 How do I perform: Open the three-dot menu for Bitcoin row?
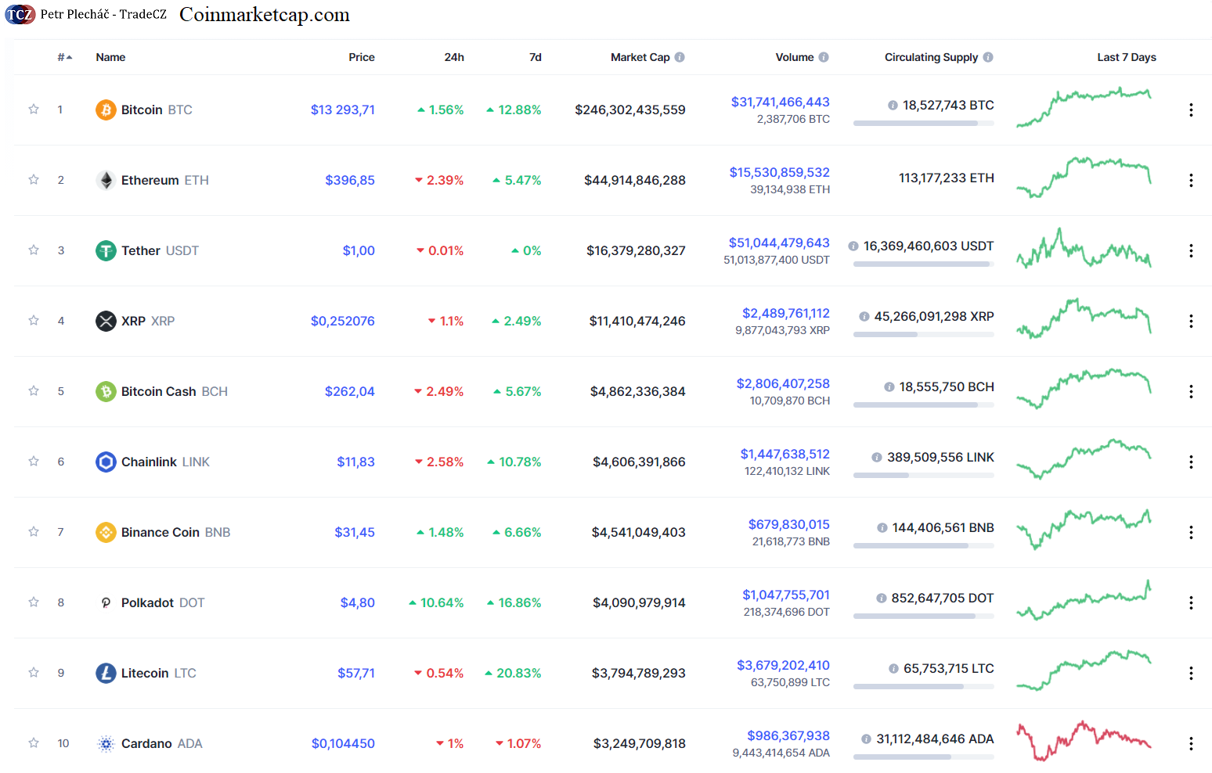(1191, 110)
